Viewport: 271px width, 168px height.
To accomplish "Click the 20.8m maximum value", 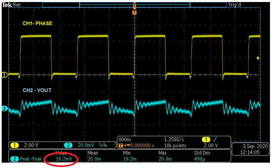I will coord(165,159).
